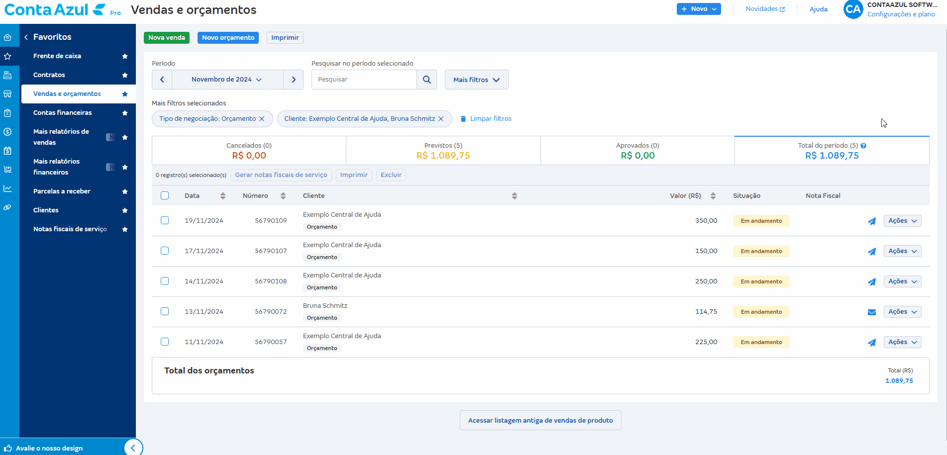Click envelope icon on Bruna Schmitz row

pos(871,312)
